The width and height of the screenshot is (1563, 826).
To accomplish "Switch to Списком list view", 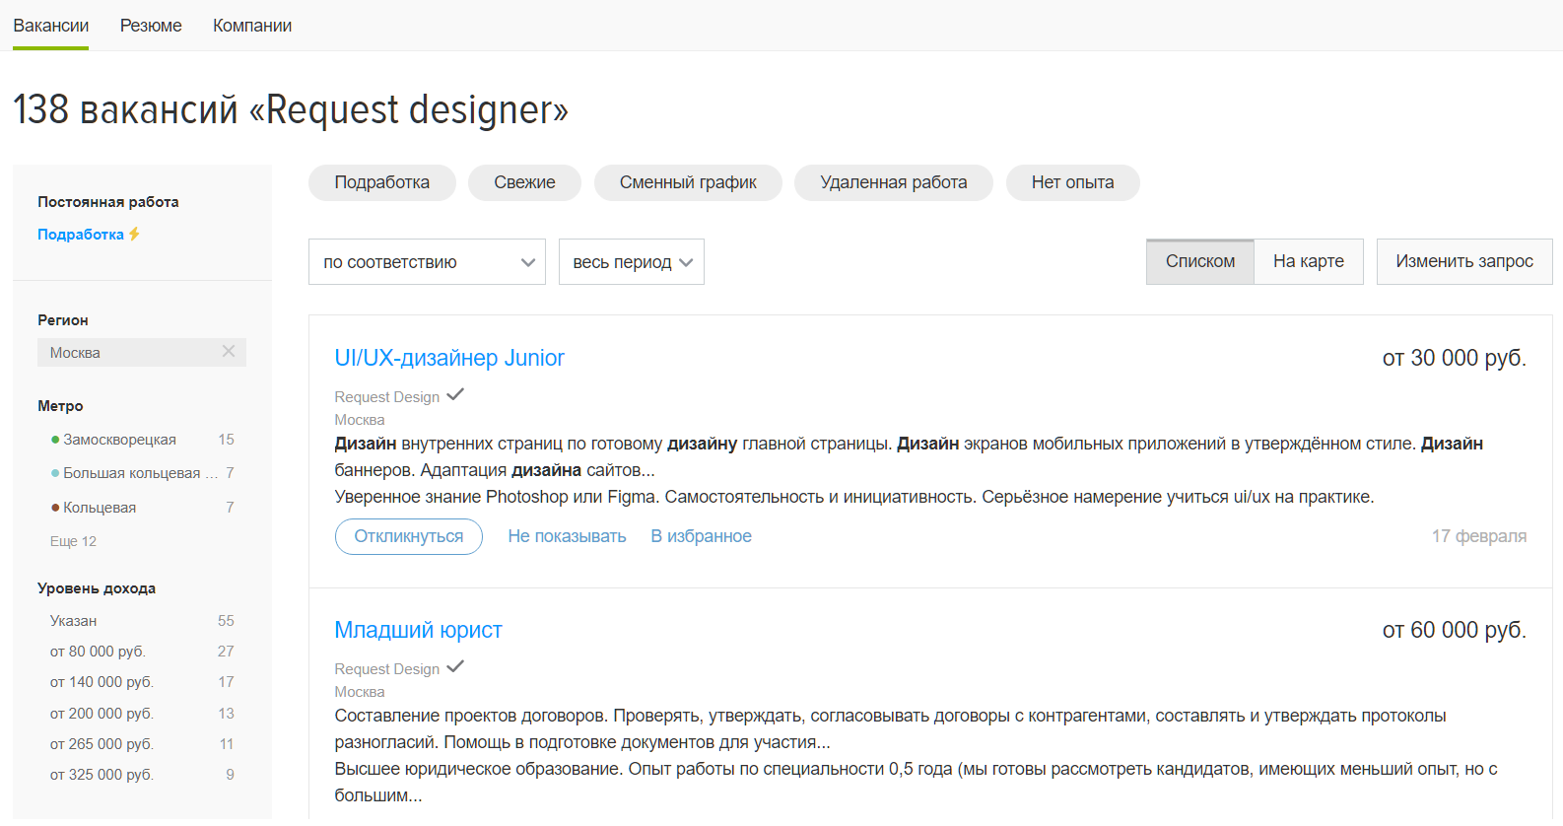I will [x=1200, y=261].
